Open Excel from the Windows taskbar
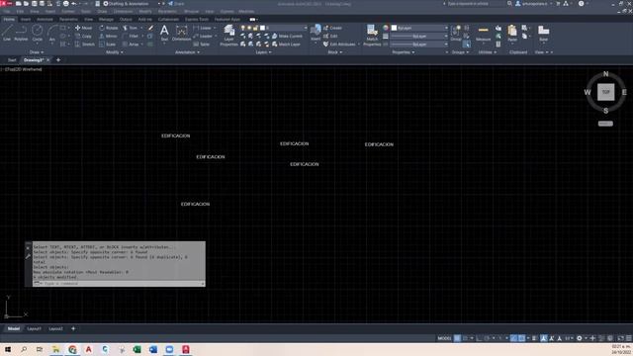Screen dimensions: 633x356 136,349
